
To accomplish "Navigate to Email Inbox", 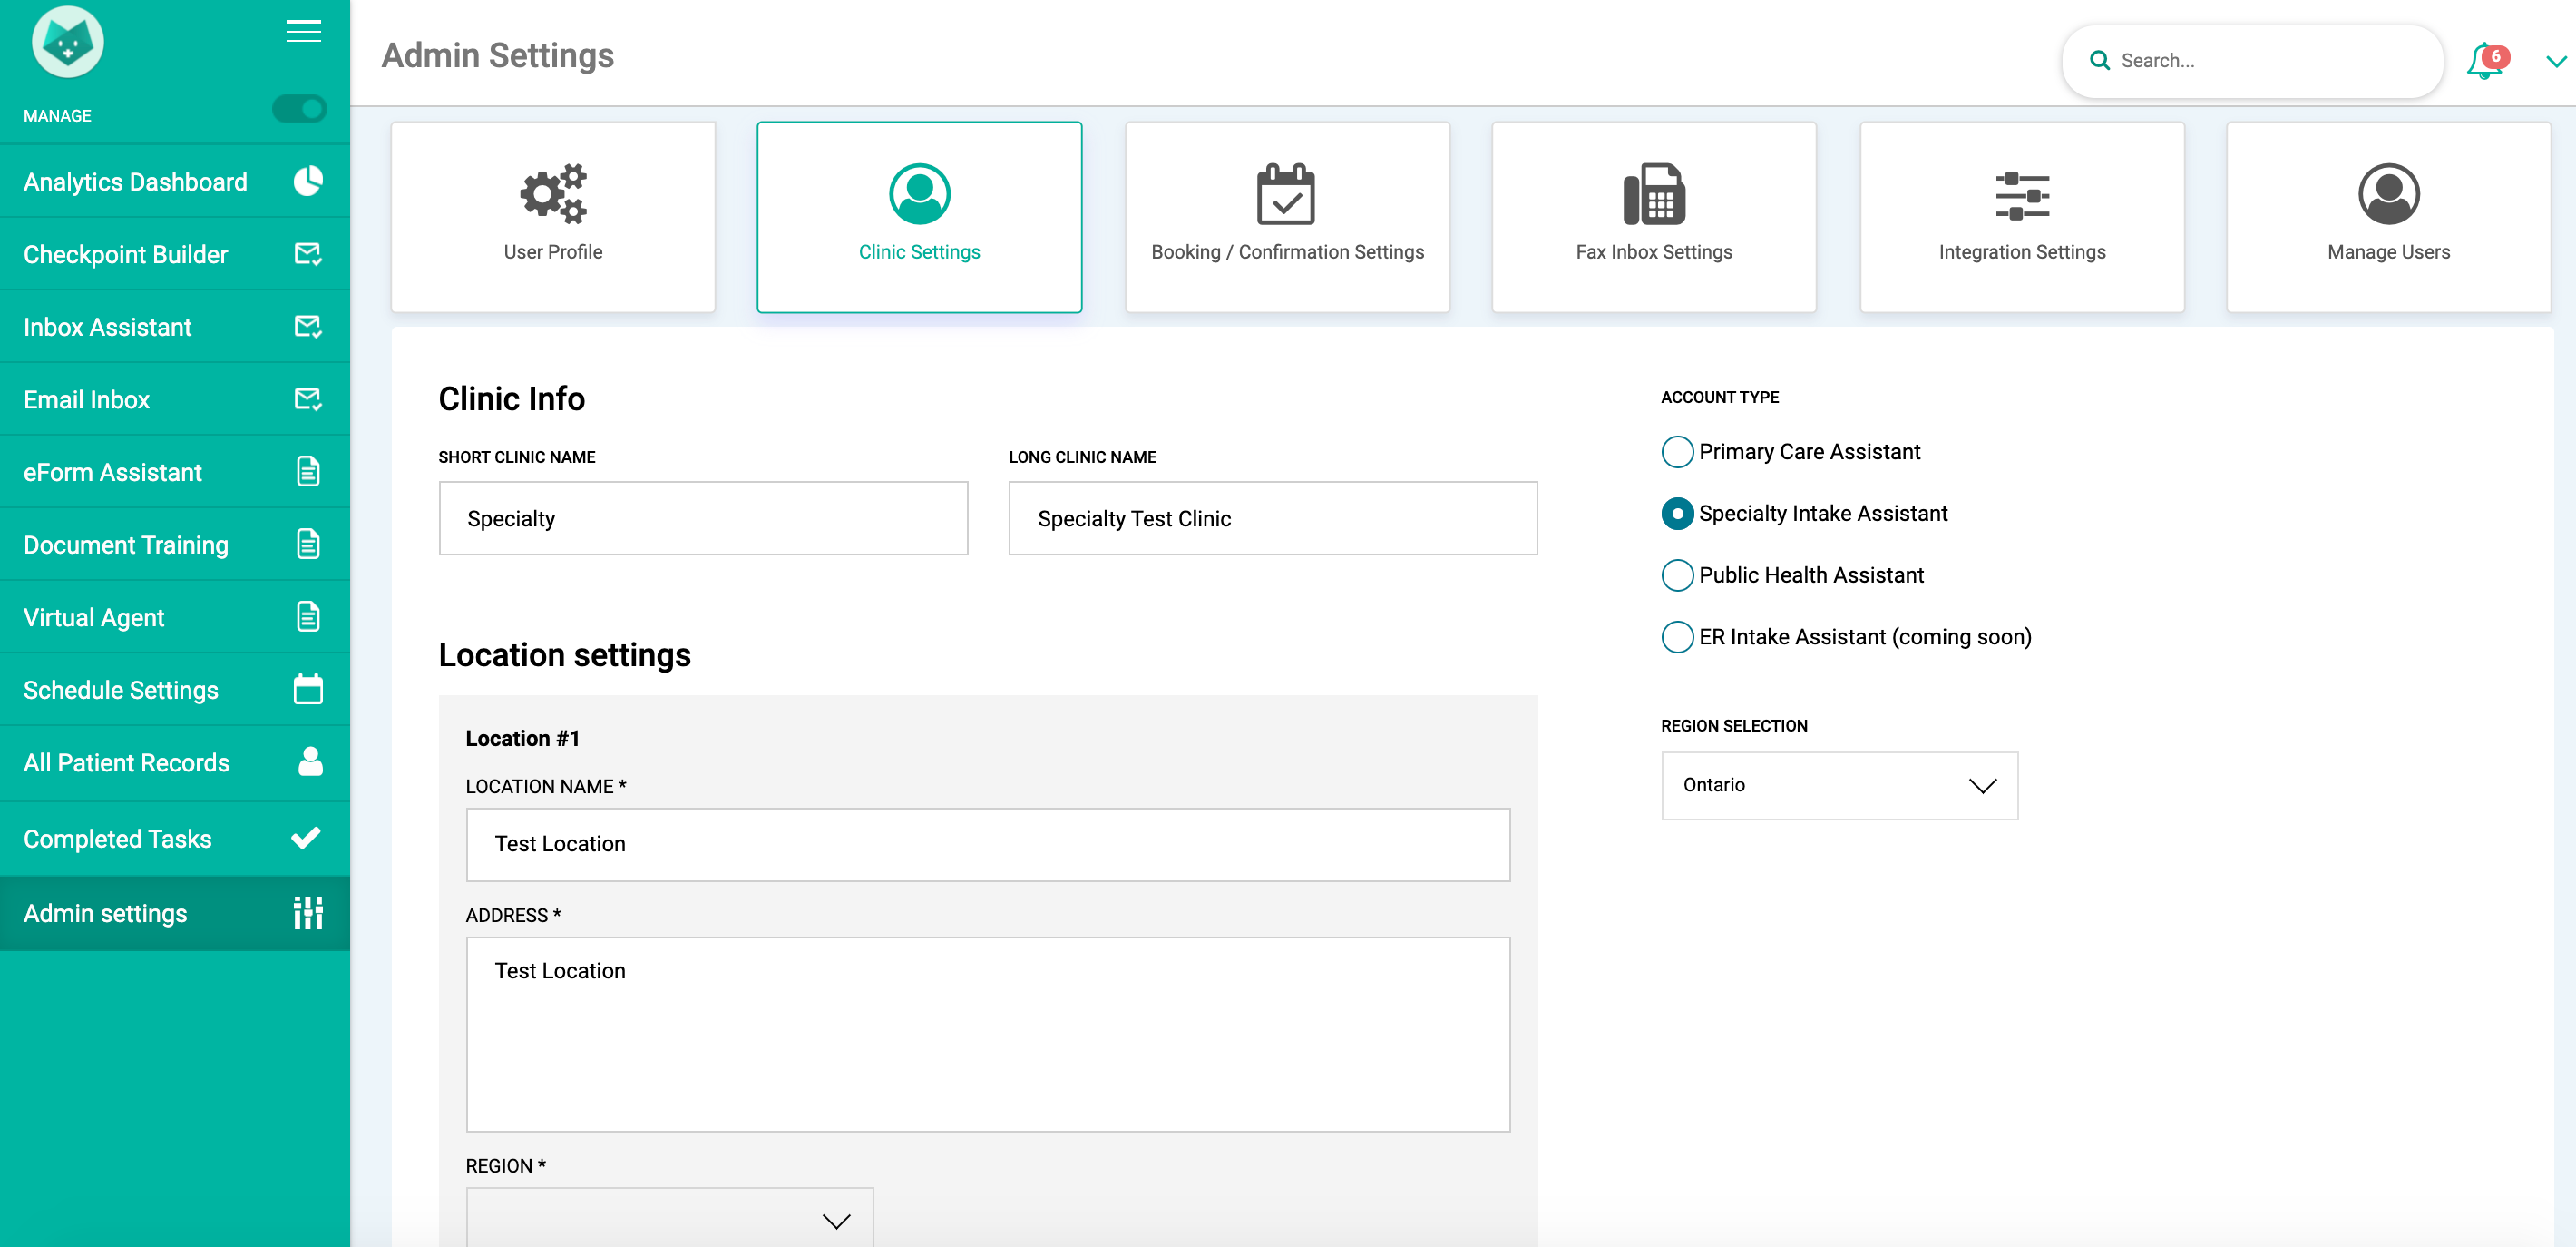I will pyautogui.click(x=175, y=399).
